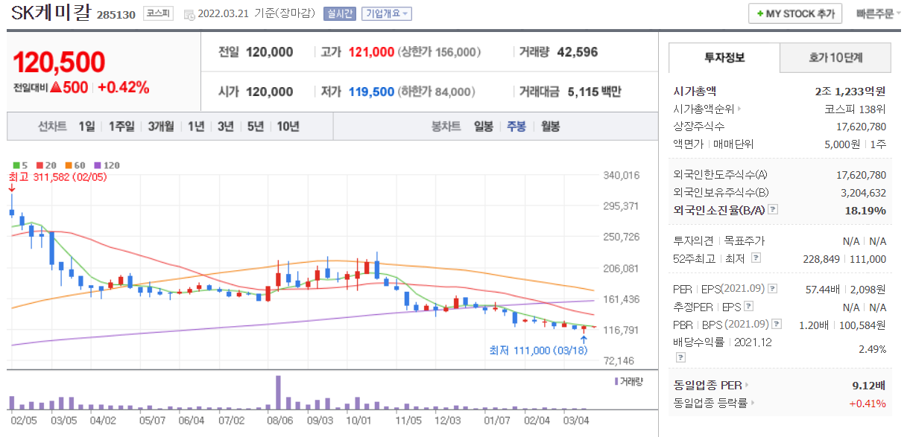Click 고가 value 121,000
Image resolution: width=910 pixels, height=437 pixels.
[x=371, y=52]
